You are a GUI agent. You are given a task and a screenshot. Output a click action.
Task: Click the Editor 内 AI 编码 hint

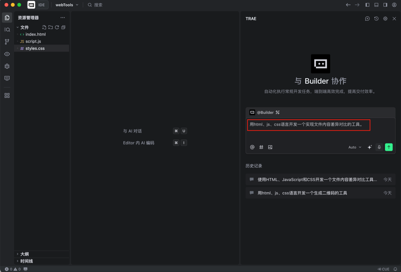coord(138,143)
